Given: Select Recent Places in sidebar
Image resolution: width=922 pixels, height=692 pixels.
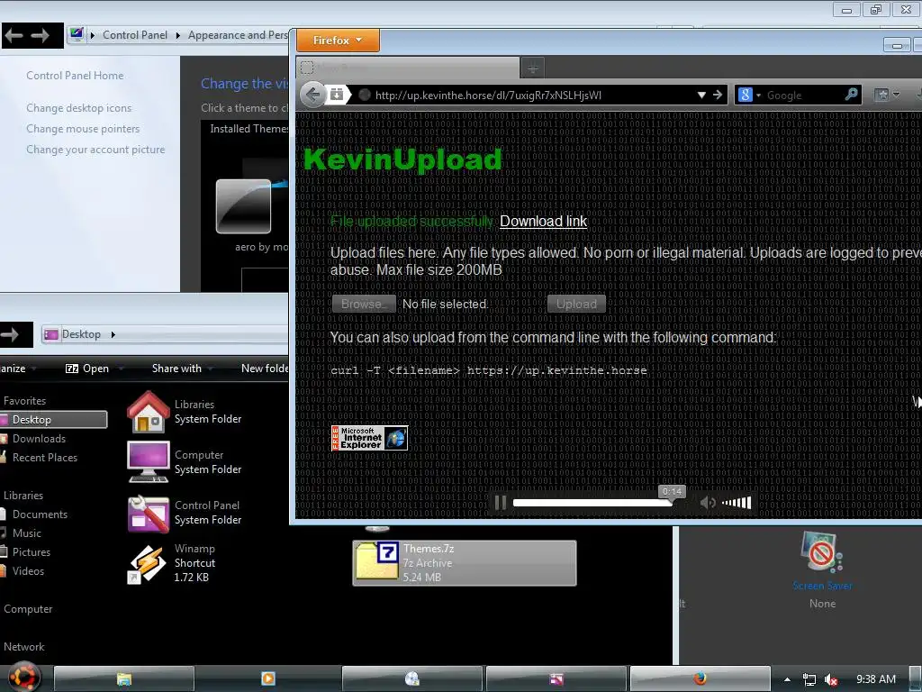Looking at the screenshot, I should [45, 458].
